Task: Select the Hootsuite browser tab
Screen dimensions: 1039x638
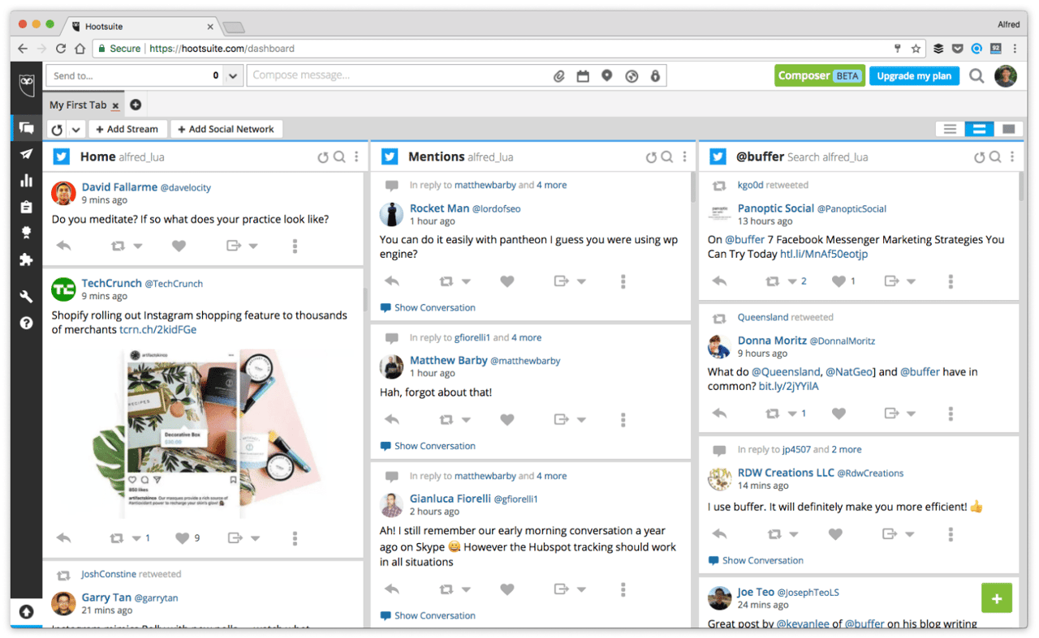Action: tap(140, 26)
